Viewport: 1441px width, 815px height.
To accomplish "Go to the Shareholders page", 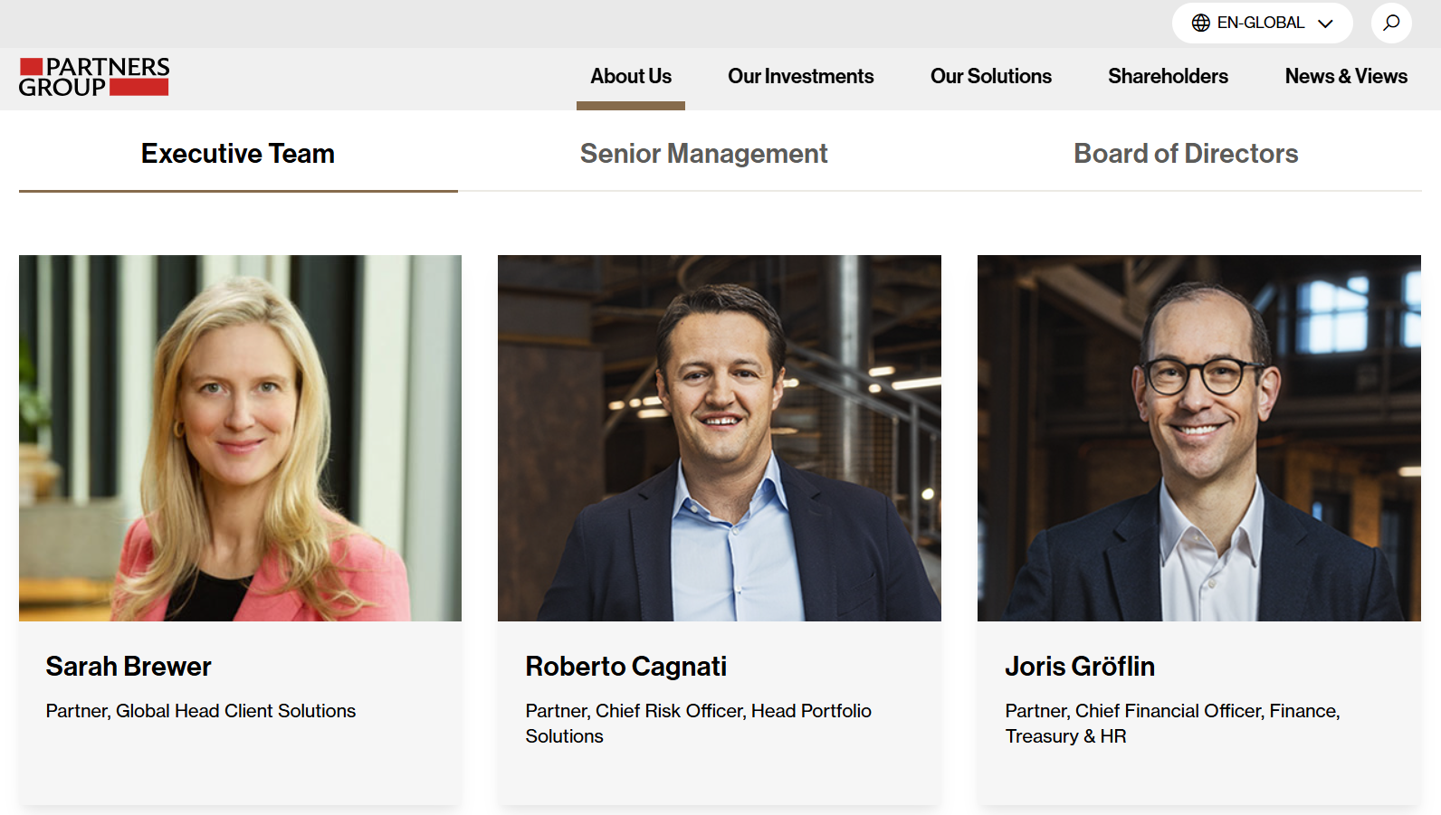I will (1168, 77).
